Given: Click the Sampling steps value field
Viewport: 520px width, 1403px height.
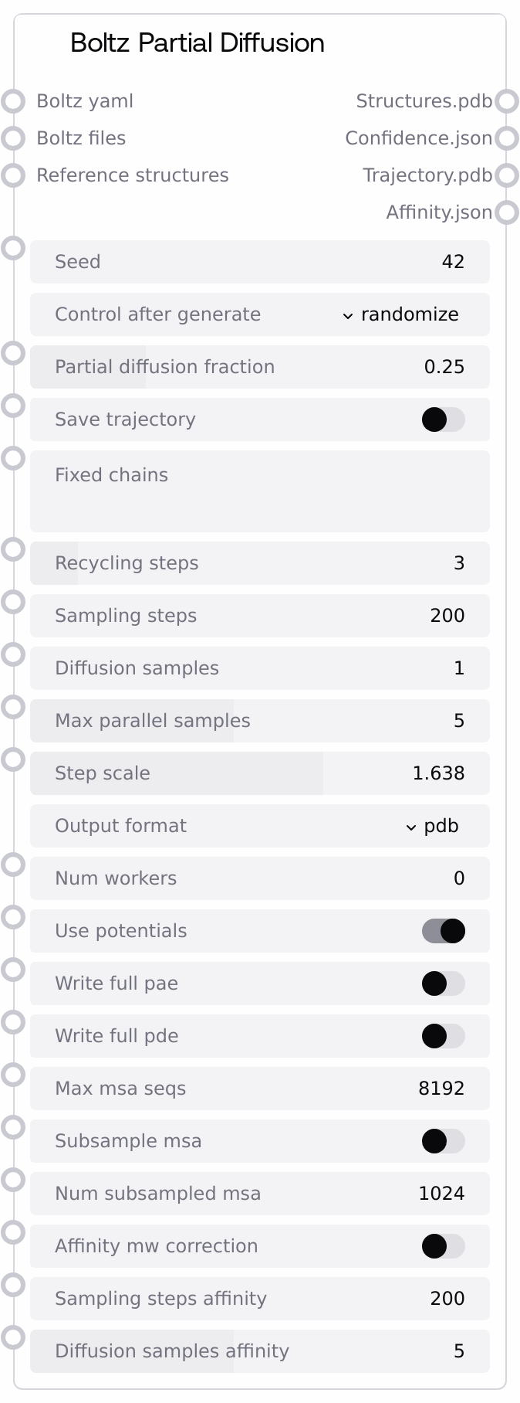Looking at the screenshot, I should coord(259,616).
